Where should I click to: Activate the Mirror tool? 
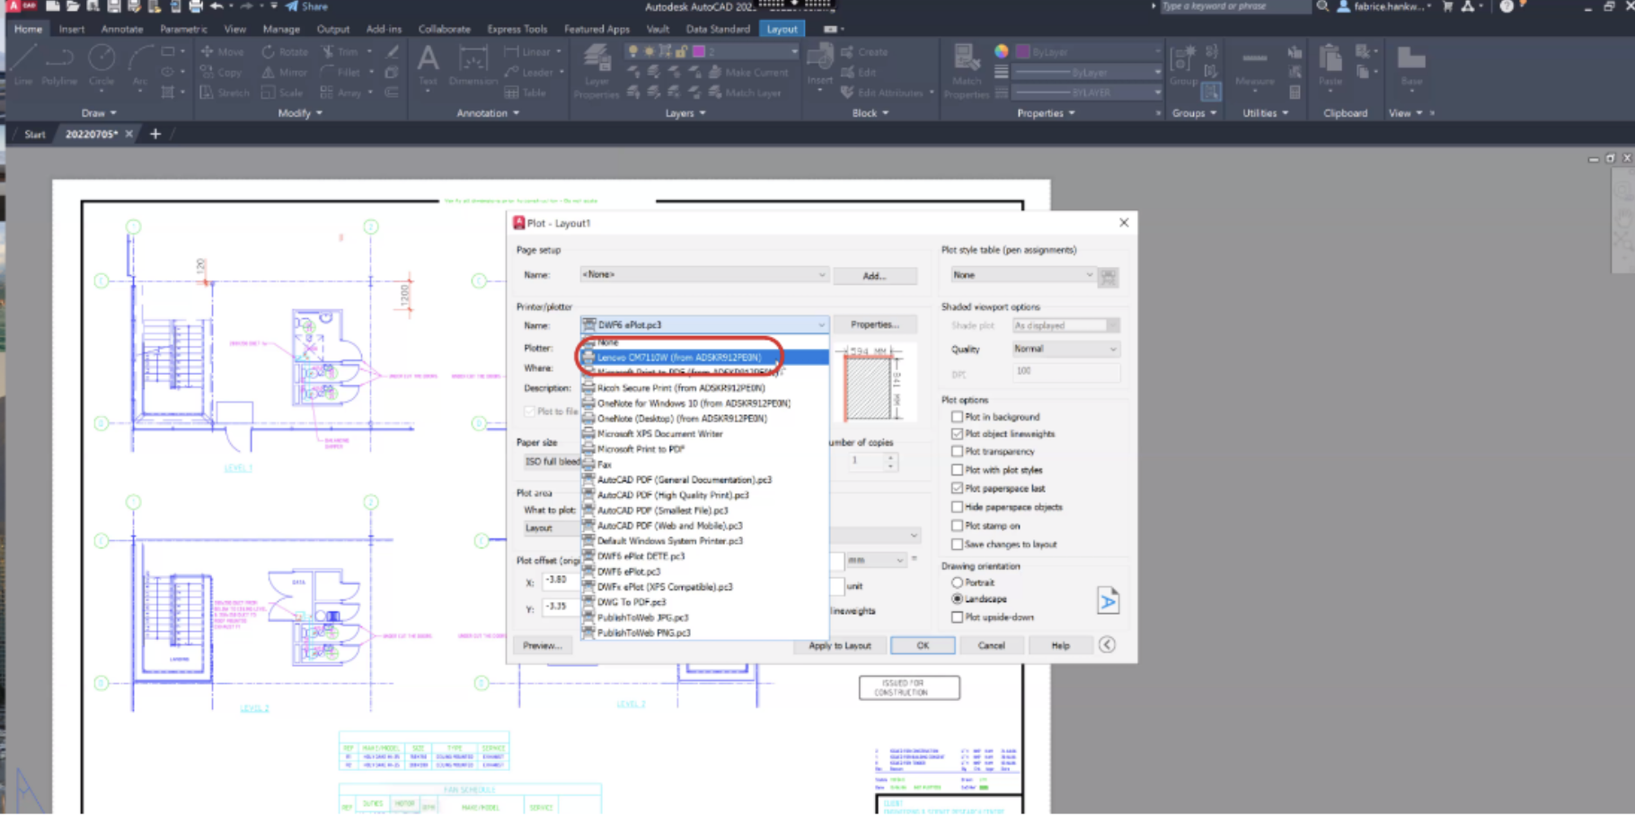[x=284, y=72]
